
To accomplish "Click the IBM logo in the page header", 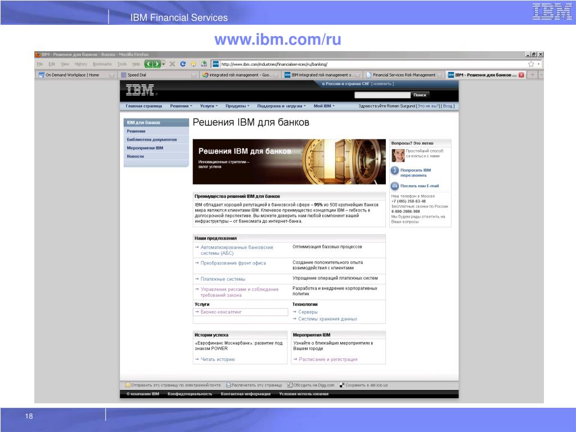I will tap(140, 90).
